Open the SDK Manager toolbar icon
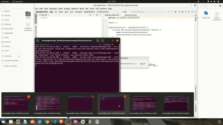This screenshot has width=223, height=125. coord(189,12)
